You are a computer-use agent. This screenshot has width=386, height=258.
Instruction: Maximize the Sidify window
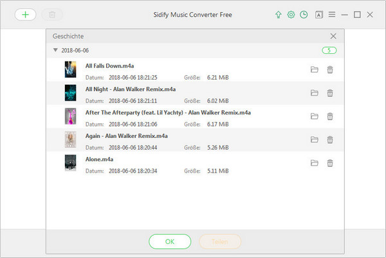pyautogui.click(x=357, y=15)
